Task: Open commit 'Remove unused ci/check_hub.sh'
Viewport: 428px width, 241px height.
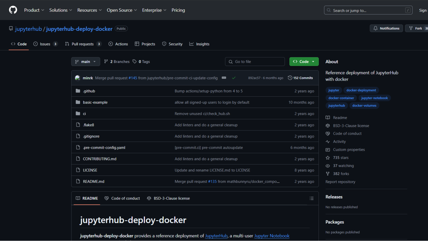Action: coord(202,114)
